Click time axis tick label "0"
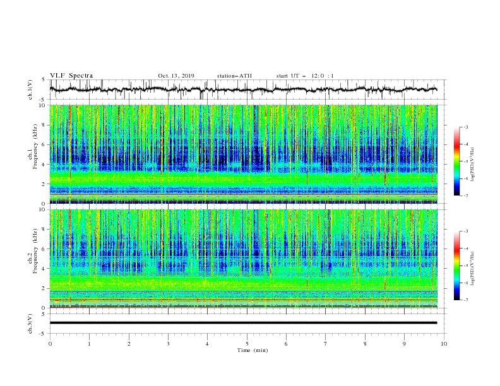 [x=50, y=344]
